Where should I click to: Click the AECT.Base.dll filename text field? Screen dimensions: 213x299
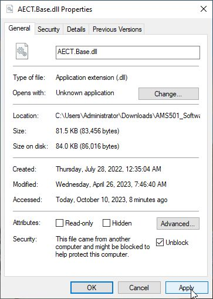128,52
